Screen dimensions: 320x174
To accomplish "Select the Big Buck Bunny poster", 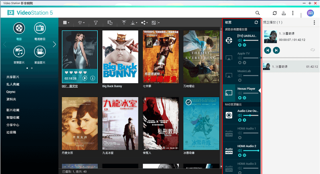I will point(120,57).
